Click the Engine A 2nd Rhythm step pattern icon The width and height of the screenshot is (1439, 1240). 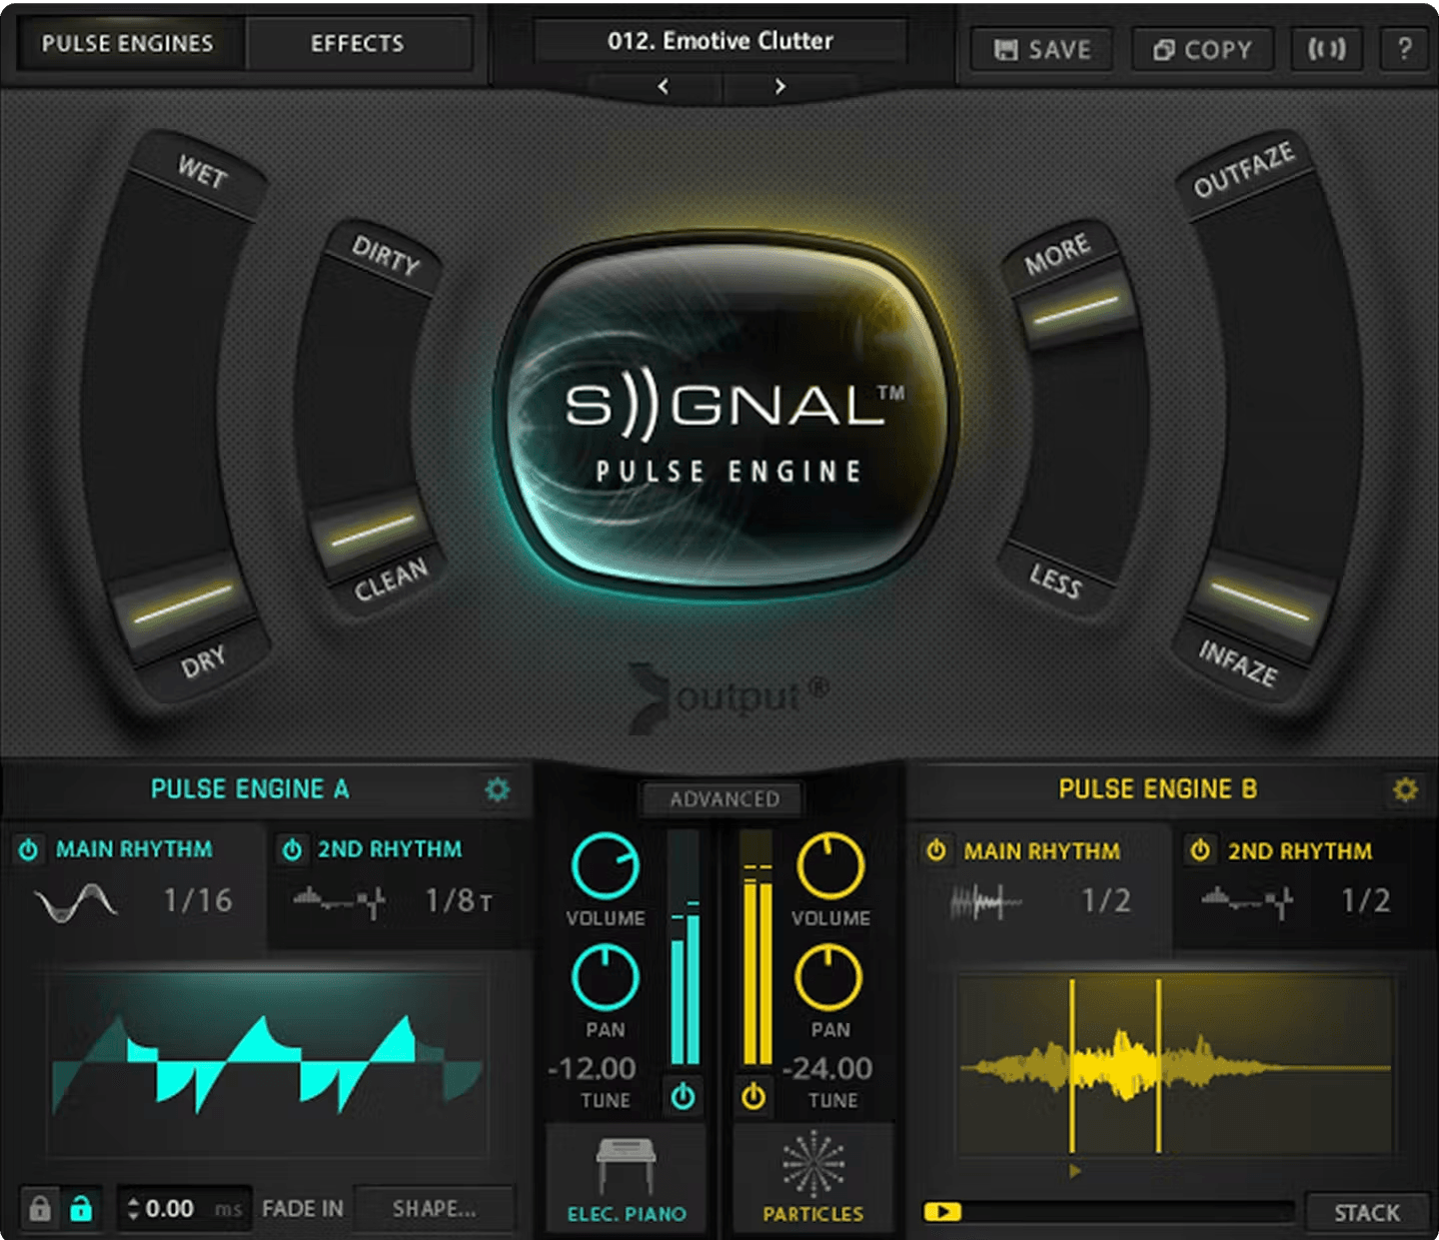point(340,901)
